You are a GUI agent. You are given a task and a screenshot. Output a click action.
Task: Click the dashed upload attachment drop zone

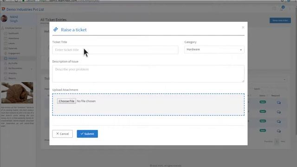coord(148,104)
